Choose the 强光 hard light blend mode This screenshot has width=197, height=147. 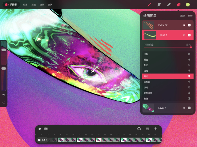click(168, 71)
